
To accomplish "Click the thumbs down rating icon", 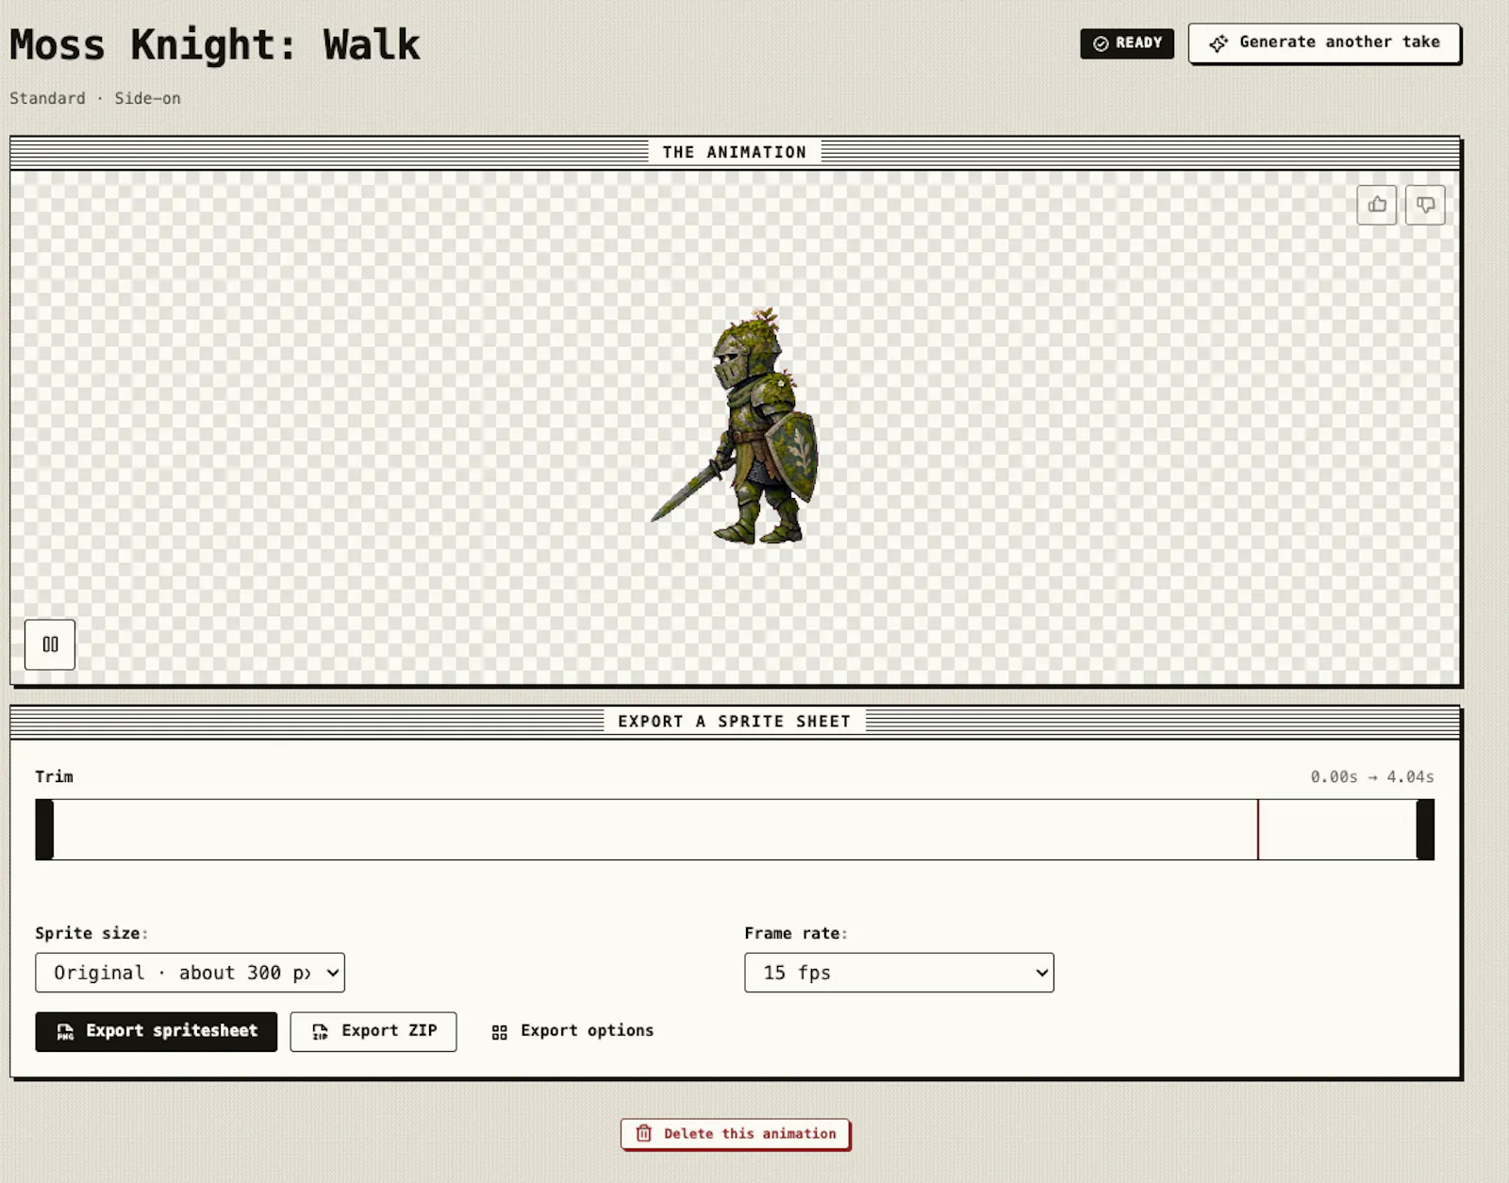I will [x=1425, y=205].
